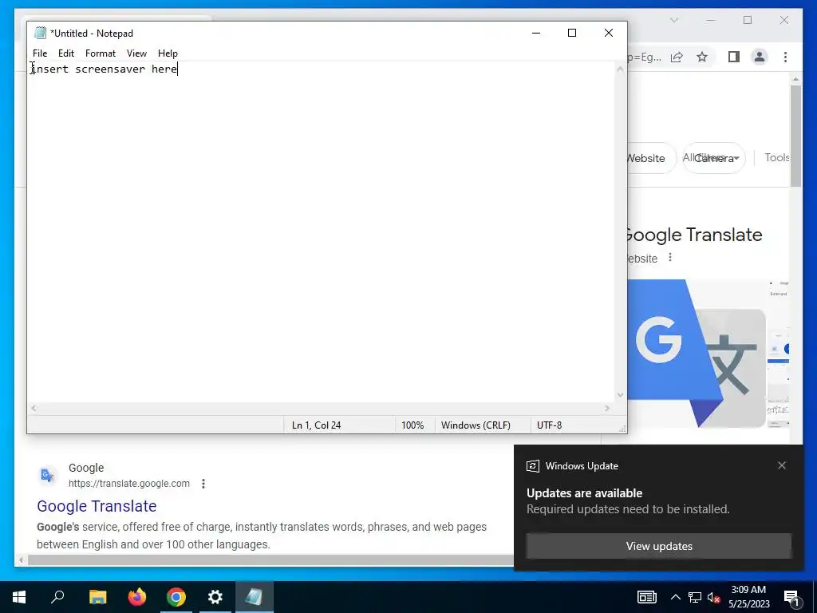Image resolution: width=817 pixels, height=613 pixels.
Task: Click Chrome share page icon
Action: [x=677, y=57]
